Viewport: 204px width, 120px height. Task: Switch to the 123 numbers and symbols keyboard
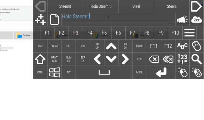click(182, 59)
